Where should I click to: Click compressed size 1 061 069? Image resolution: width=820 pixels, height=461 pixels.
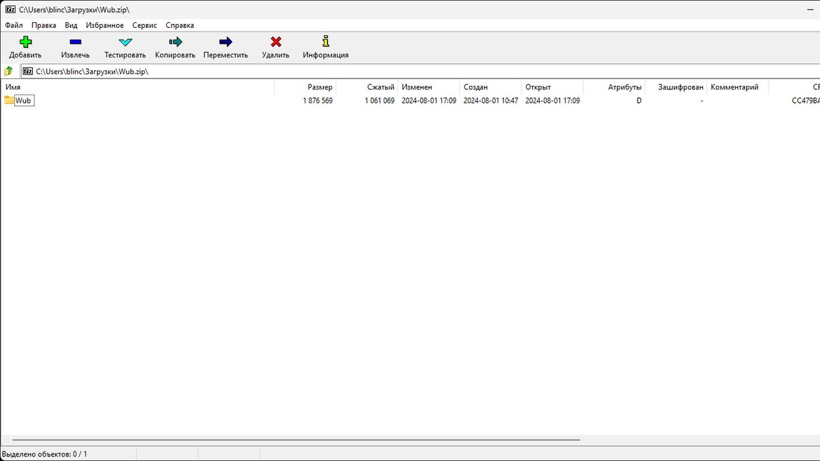[380, 101]
